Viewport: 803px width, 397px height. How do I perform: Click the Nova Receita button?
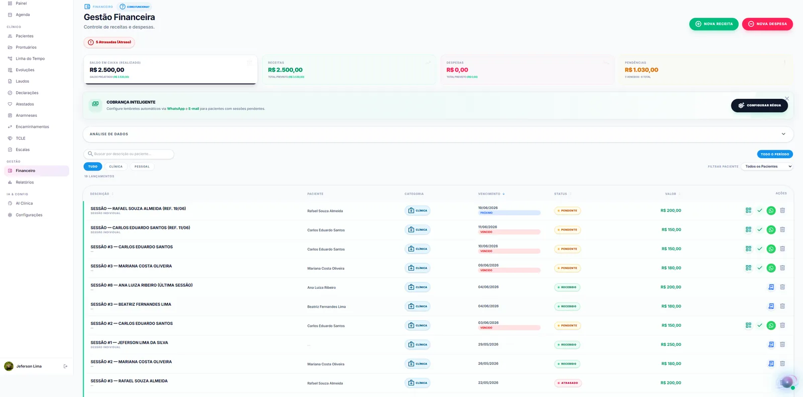tap(714, 24)
